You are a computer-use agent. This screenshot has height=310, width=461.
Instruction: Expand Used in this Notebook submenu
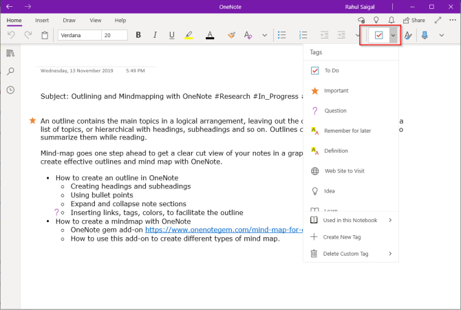(351, 220)
